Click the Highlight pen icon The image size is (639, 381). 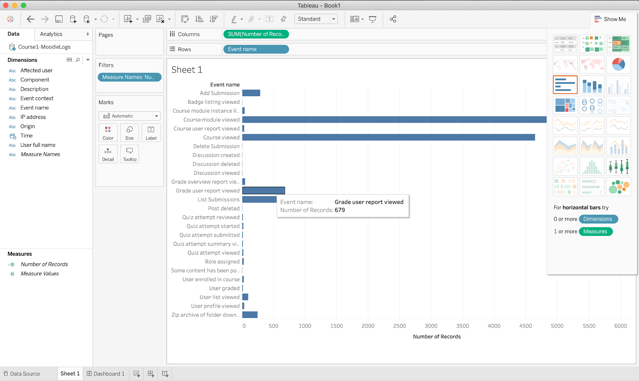(x=234, y=19)
